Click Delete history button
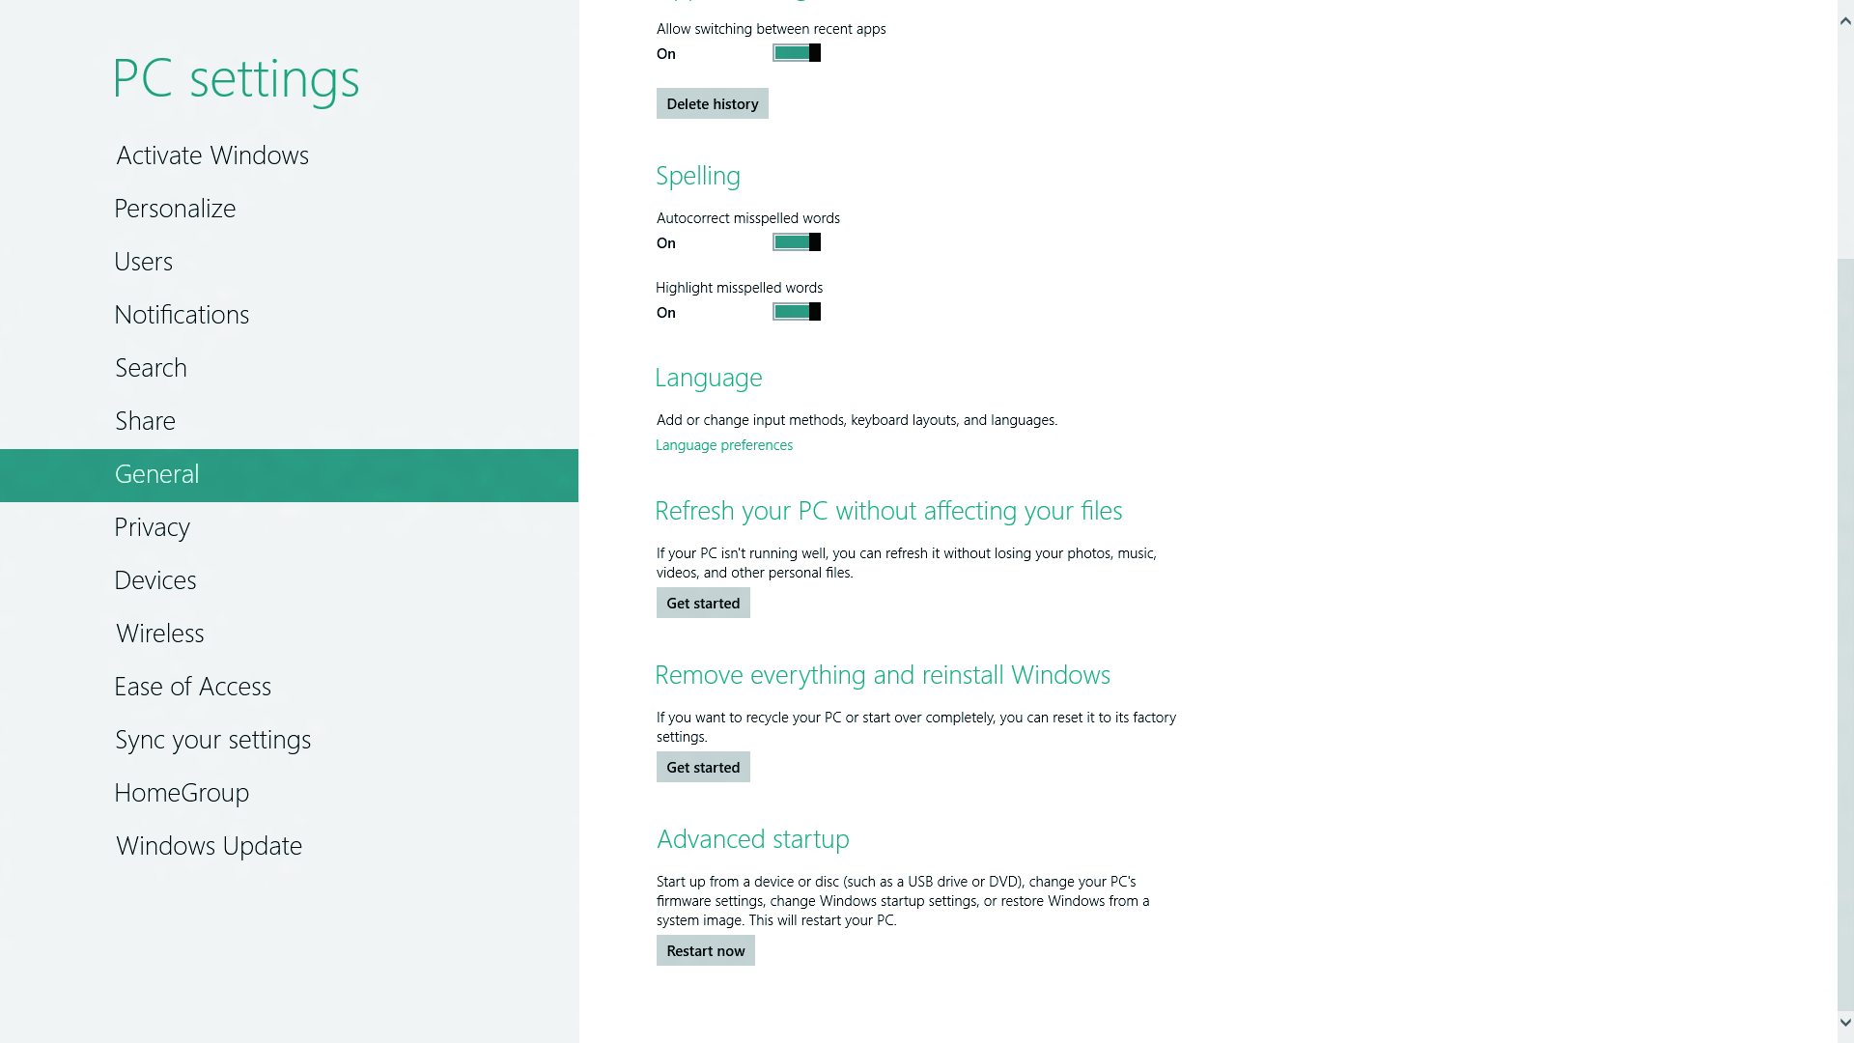This screenshot has width=1854, height=1043. click(x=712, y=103)
